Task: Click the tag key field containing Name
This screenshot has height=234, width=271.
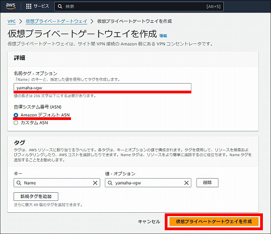Action: (x=57, y=183)
